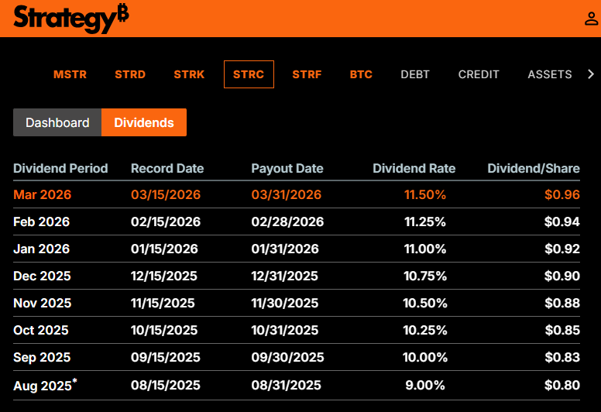The height and width of the screenshot is (412, 601).
Task: Click record date 12/15/2025
Action: (x=164, y=276)
